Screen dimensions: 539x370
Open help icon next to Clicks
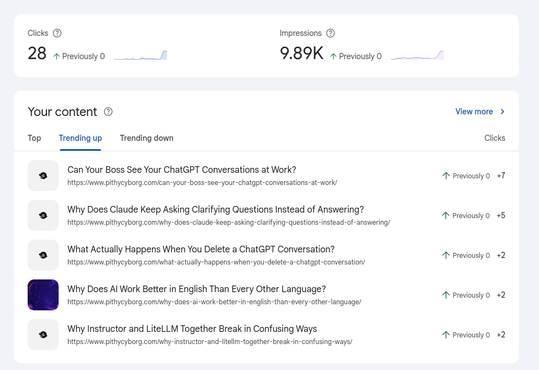tap(57, 33)
